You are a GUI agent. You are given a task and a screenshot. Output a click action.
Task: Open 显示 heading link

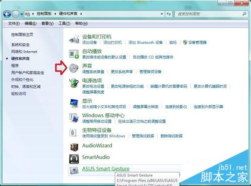[x=87, y=101]
